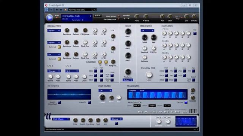Click the Porta knob
The height and width of the screenshot is (136, 243).
(x=137, y=16)
